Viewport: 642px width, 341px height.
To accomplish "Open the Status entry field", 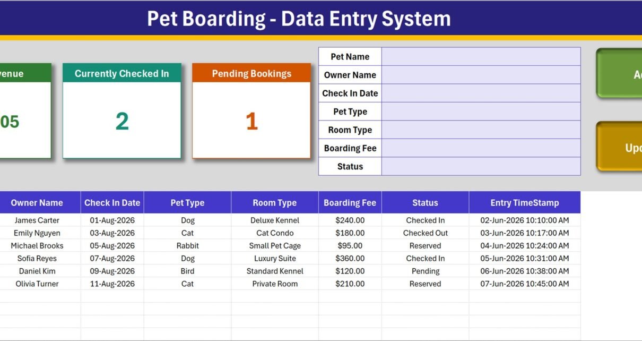I will (481, 166).
